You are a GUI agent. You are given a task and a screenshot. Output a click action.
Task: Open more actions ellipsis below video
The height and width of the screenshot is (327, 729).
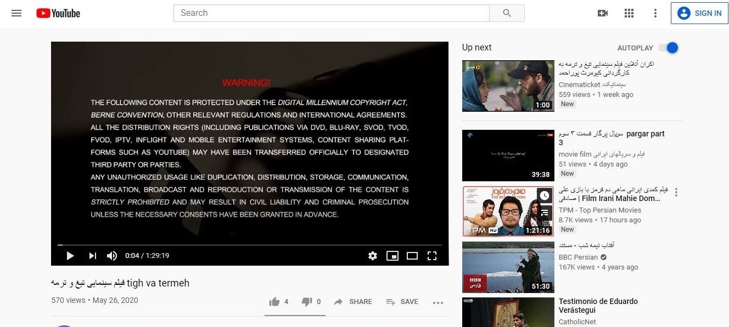click(438, 302)
